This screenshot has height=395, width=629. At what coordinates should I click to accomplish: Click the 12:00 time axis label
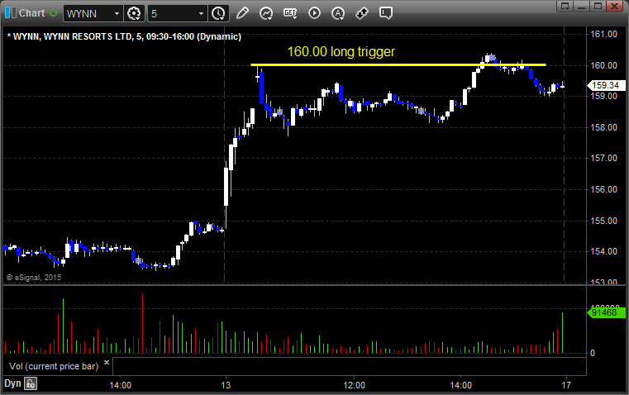355,385
